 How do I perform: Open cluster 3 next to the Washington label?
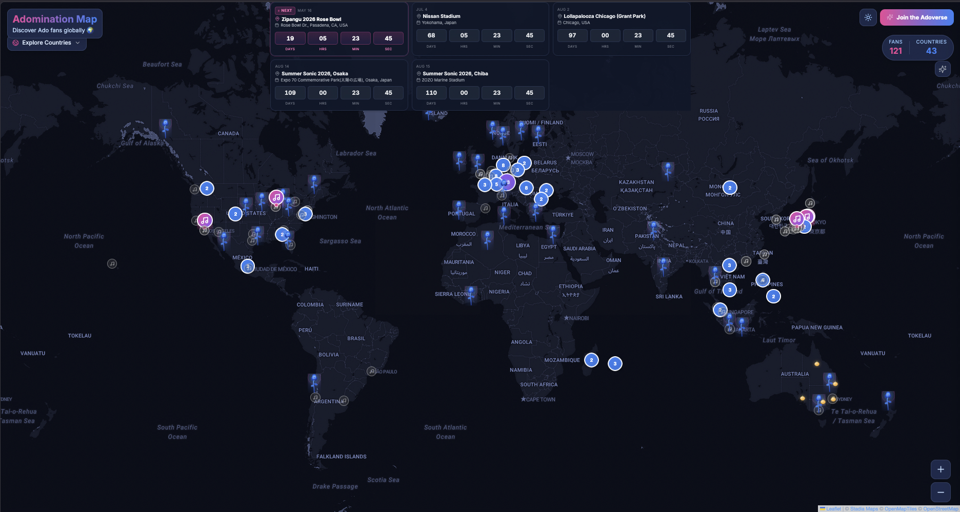[x=305, y=214]
